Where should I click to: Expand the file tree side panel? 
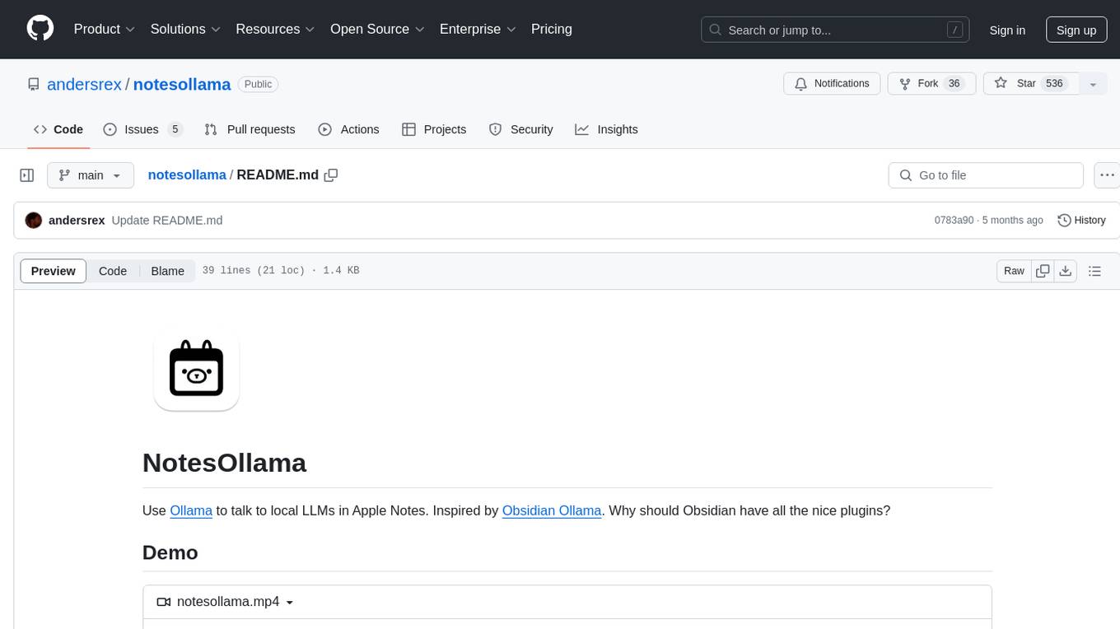(x=27, y=175)
